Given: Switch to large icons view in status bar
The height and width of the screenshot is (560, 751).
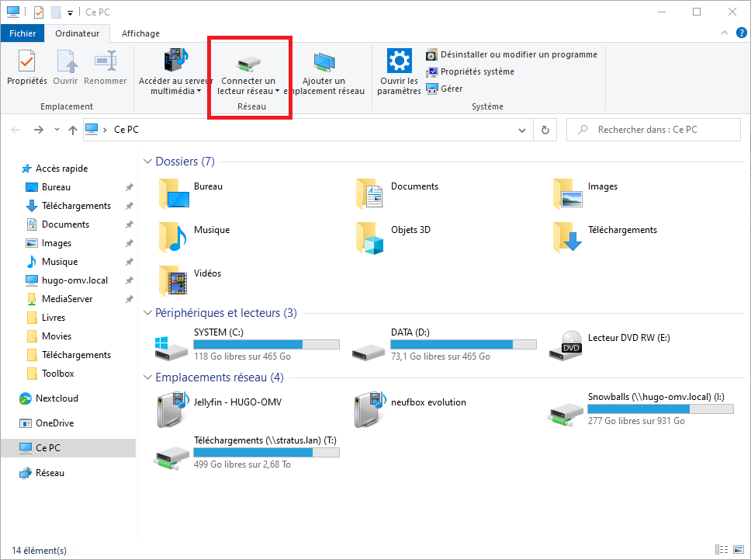Looking at the screenshot, I should click(736, 550).
